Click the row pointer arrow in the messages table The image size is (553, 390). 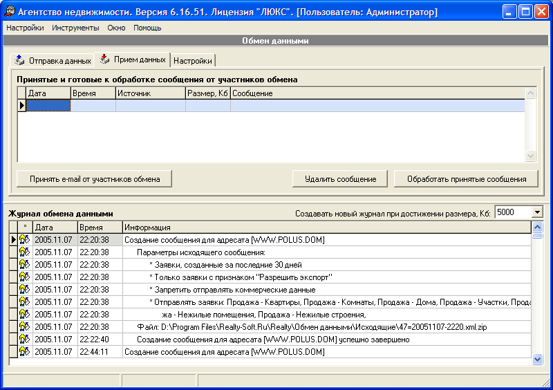pos(22,105)
